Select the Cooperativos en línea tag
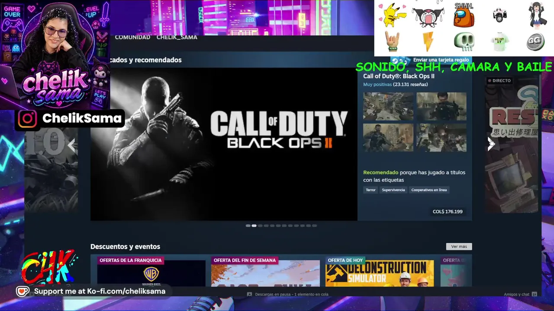 point(429,190)
